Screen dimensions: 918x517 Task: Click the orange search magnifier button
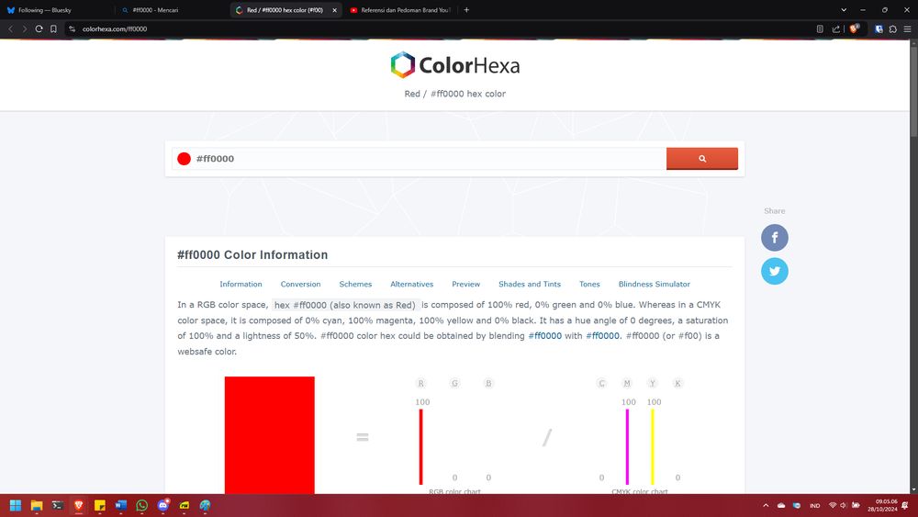(x=702, y=159)
